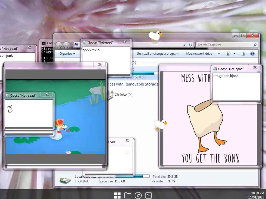Close the duck pond video window
This screenshot has width=266, height=199.
(x=100, y=65)
